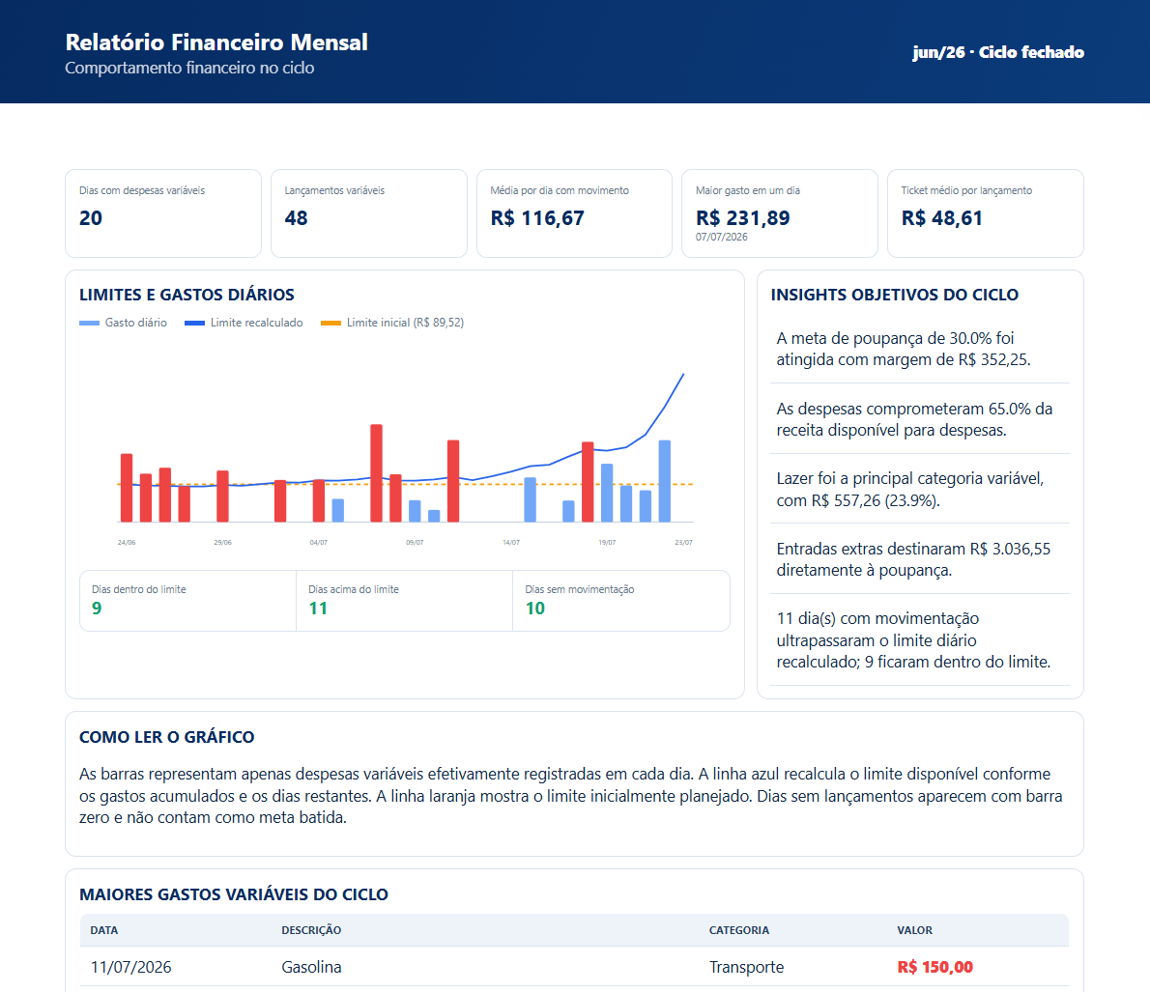Click the 'Relatório Financeiro Mensal' title

(216, 42)
